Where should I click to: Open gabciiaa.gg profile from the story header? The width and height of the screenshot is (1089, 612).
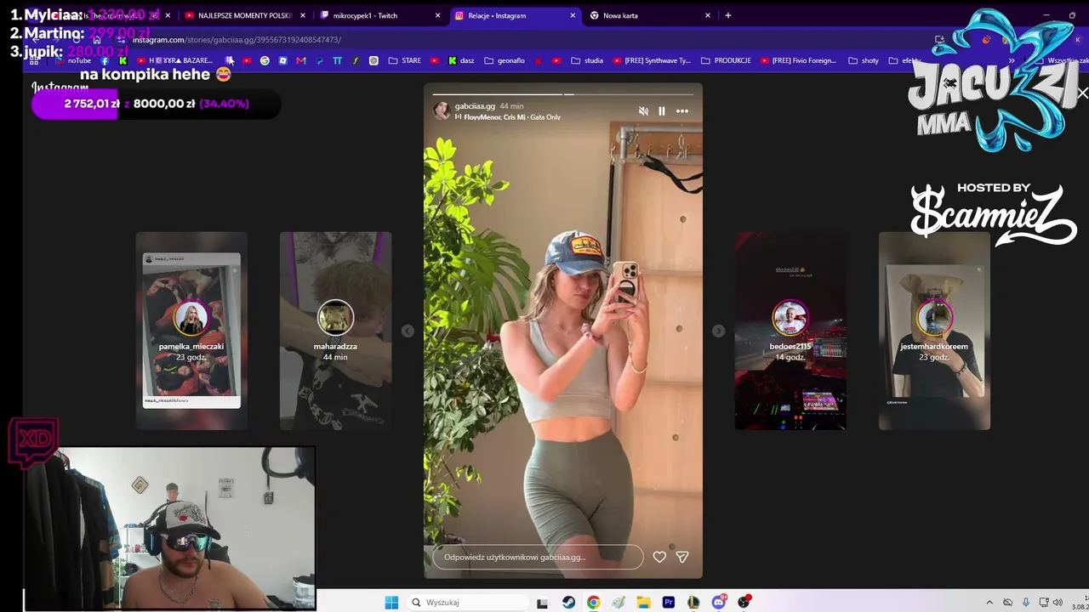point(475,106)
